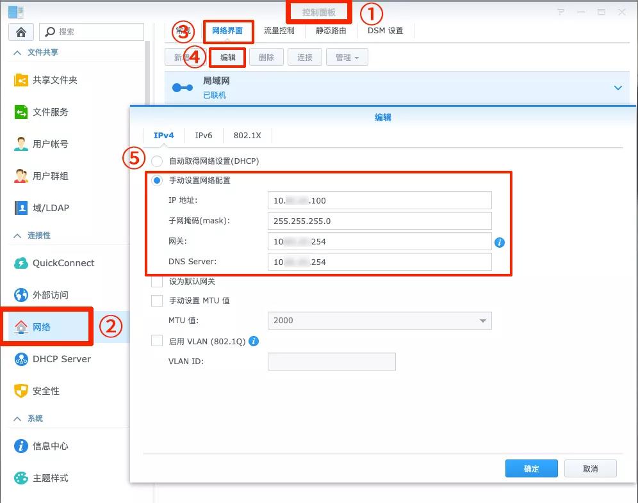
Task: Open File Services (文件服务) icon
Action: click(x=20, y=112)
